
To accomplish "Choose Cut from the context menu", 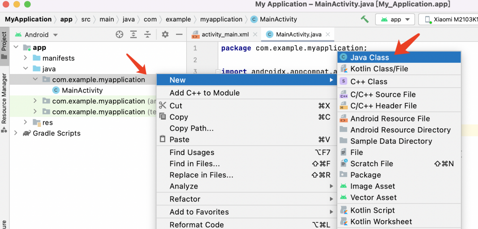I will click(246, 106).
